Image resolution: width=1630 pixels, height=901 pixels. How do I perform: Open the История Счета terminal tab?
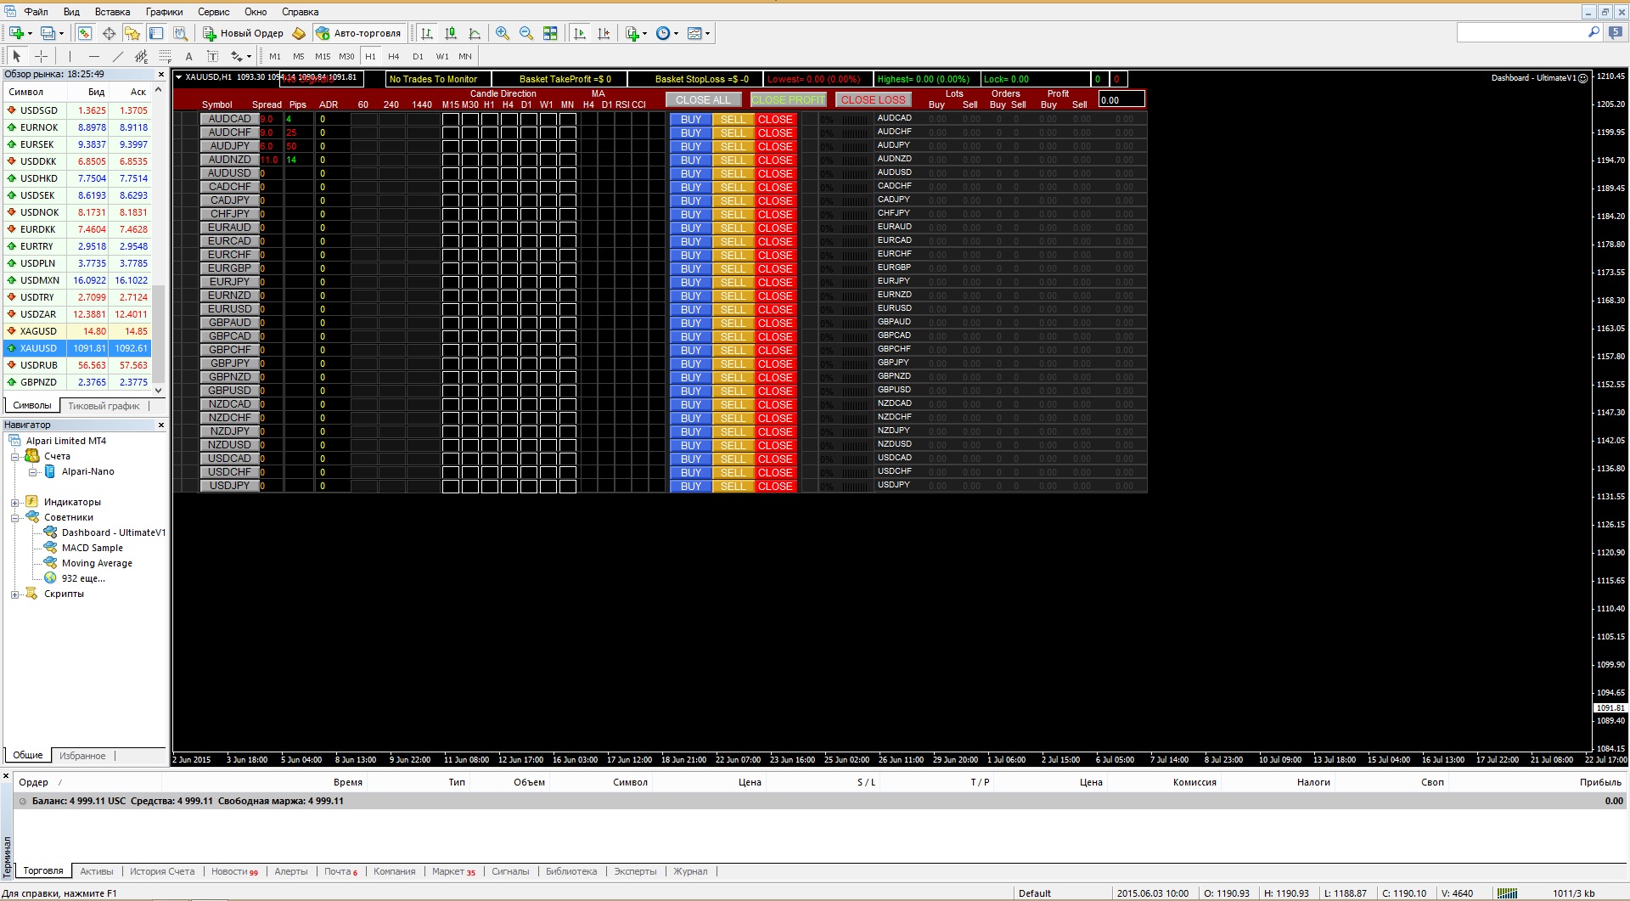point(162,871)
